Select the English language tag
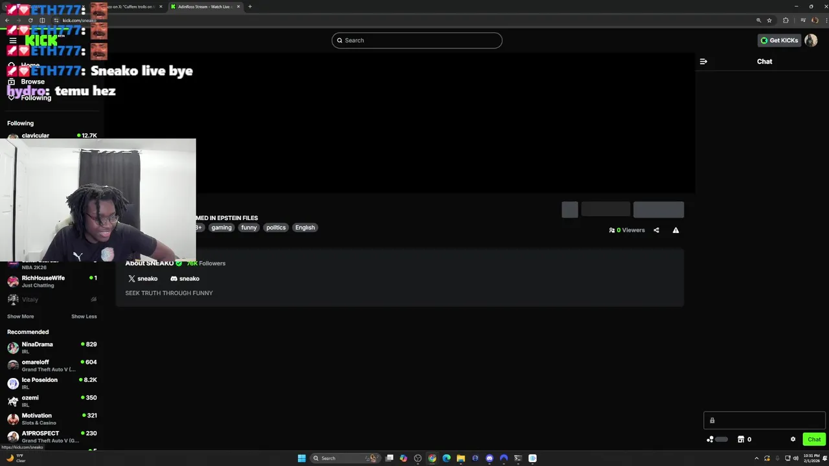Screen dimensions: 829x466 click(305, 227)
